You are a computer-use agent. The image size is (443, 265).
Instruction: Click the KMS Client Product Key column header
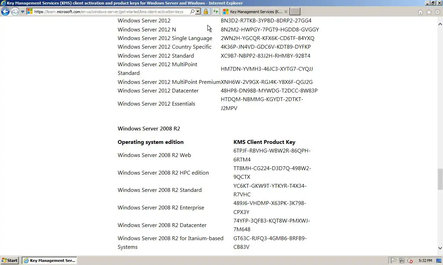pyautogui.click(x=264, y=142)
